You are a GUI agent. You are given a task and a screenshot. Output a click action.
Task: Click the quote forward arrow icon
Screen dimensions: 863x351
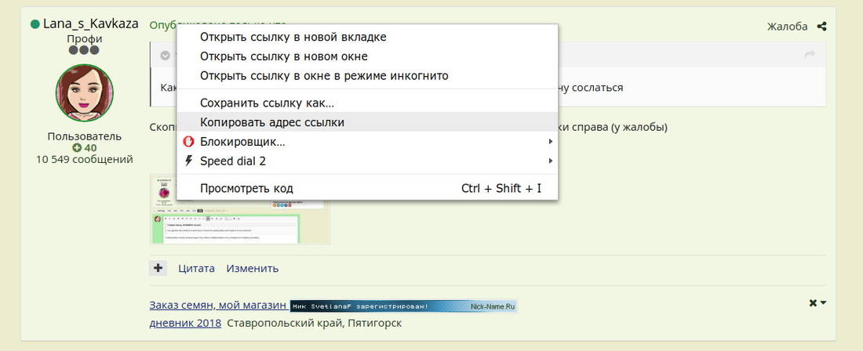810,55
